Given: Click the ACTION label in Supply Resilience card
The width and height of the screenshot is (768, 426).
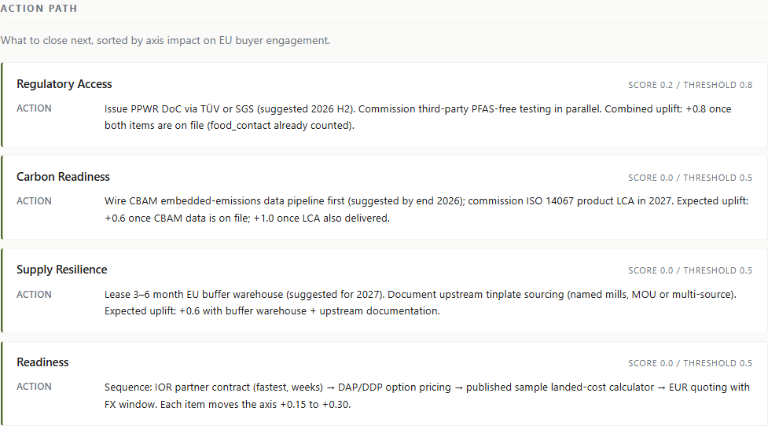Looking at the screenshot, I should click(34, 294).
